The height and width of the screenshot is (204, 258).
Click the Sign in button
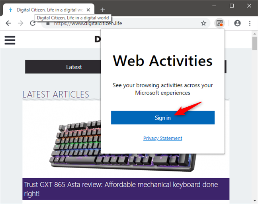(163, 117)
